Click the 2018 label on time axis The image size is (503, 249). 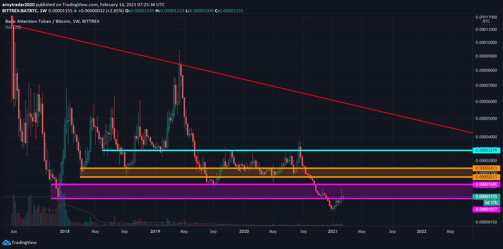tap(65, 231)
